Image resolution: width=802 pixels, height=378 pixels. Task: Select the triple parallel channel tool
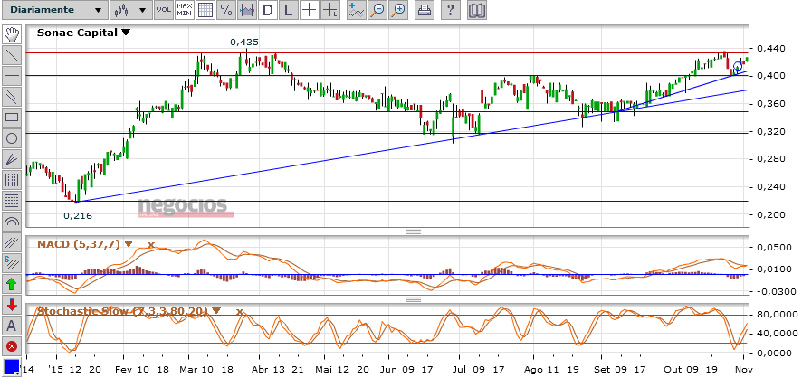(x=11, y=242)
